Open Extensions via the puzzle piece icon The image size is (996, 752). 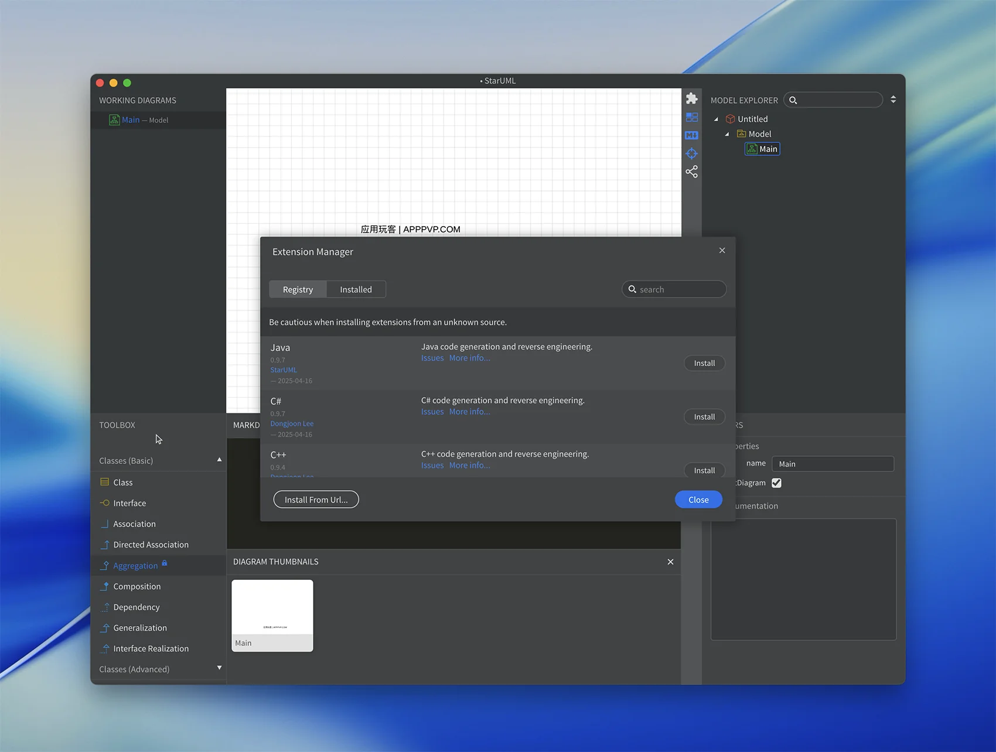click(x=691, y=98)
